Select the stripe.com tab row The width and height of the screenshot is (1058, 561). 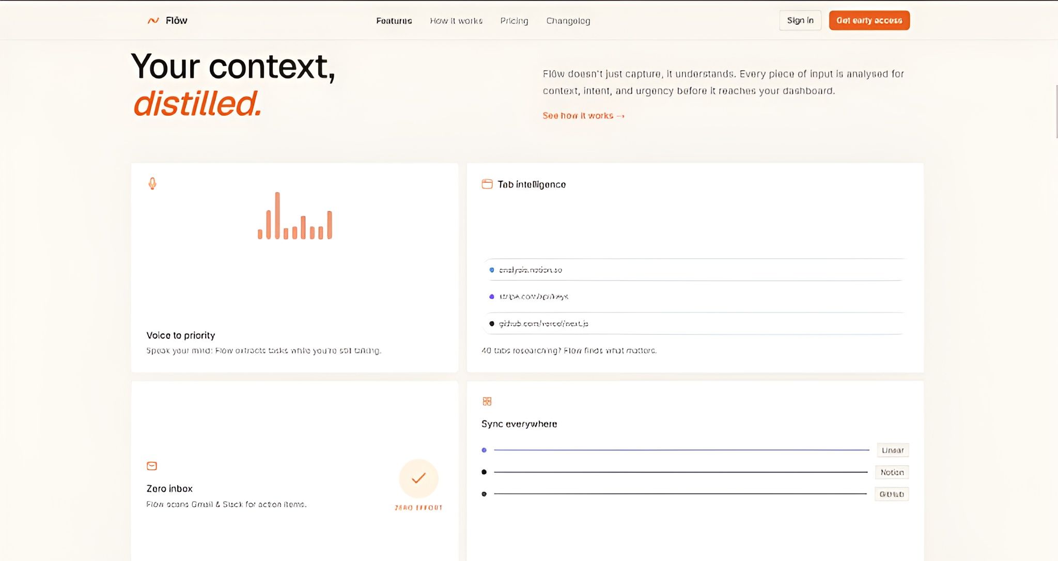(x=695, y=297)
